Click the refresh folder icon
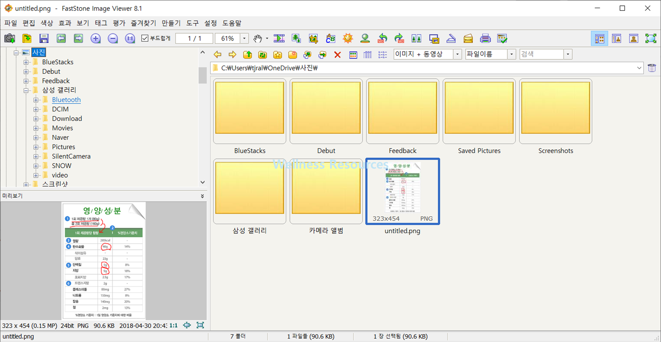The image size is (661, 342). [262, 54]
